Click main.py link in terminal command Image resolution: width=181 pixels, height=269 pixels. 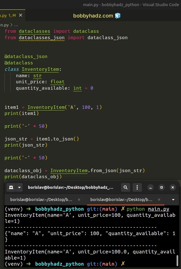pyautogui.click(x=159, y=209)
